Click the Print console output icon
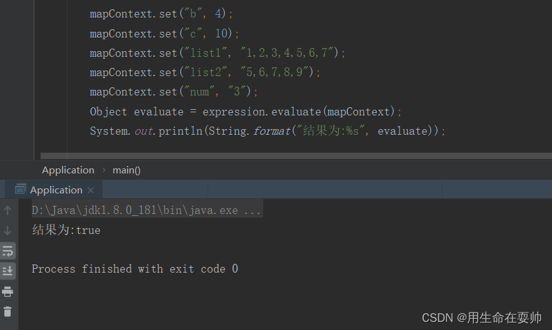The width and height of the screenshot is (552, 330). pos(8,291)
